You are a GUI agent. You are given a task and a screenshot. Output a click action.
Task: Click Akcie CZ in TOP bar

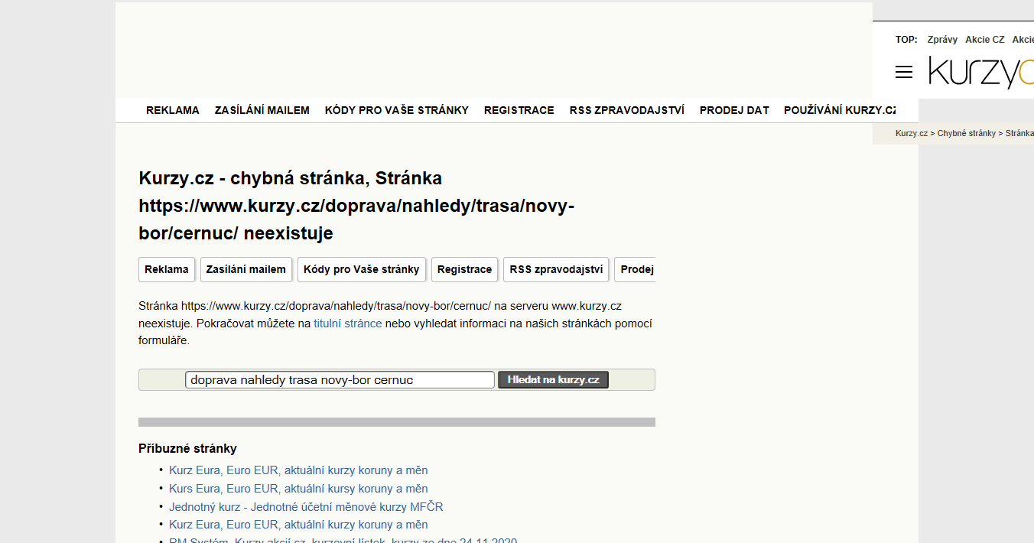(985, 40)
